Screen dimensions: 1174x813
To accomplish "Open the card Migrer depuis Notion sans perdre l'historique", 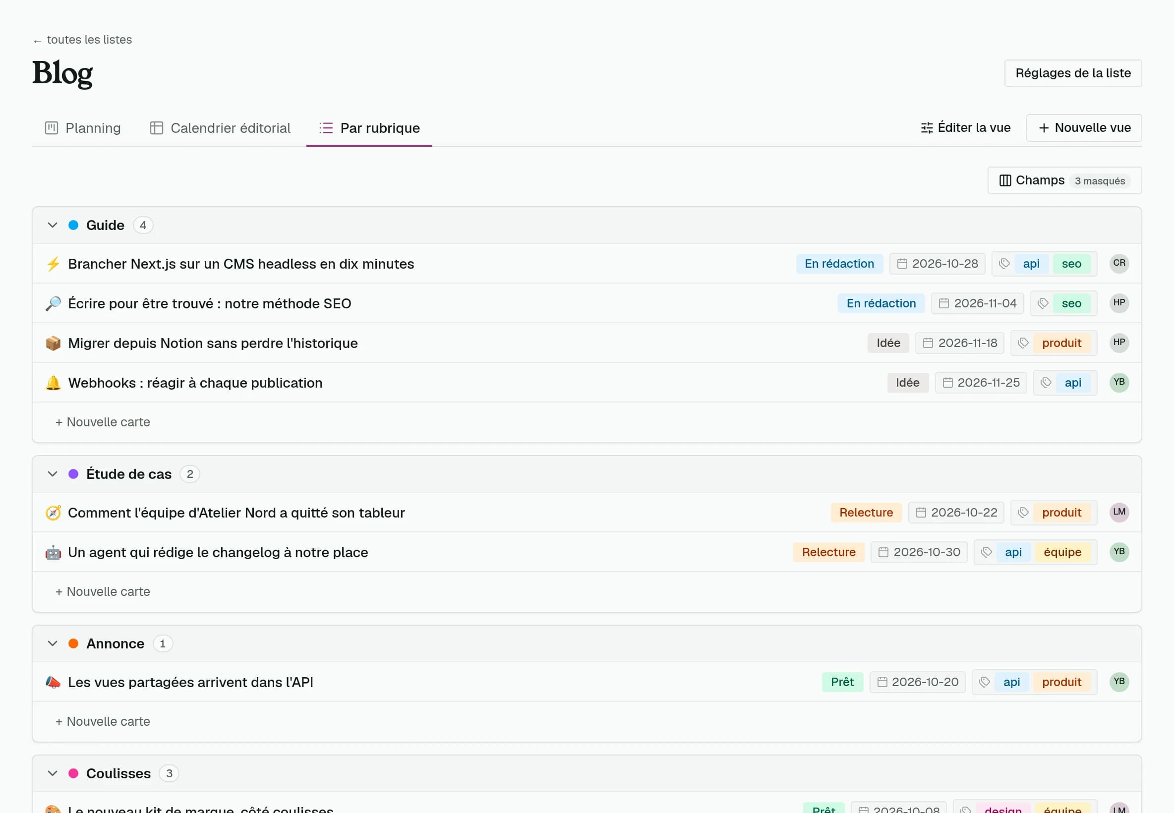I will pos(213,344).
